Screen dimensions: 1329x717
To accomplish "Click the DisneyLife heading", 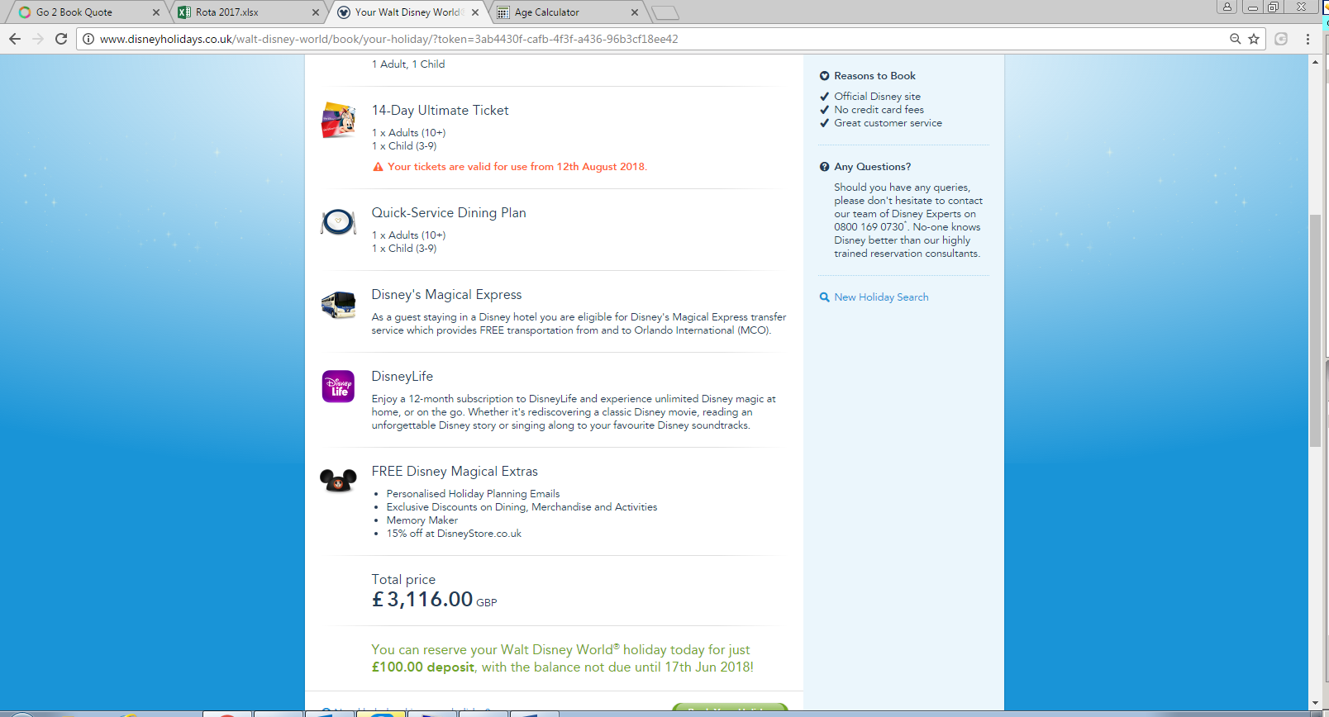I will [402, 377].
